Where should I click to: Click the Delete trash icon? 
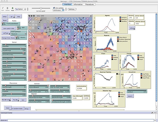coord(8,8)
